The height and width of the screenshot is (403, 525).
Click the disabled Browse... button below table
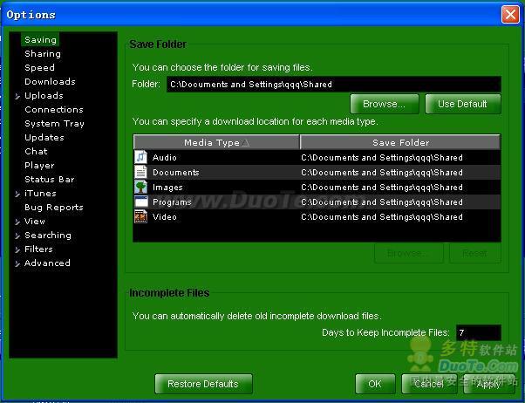point(409,253)
